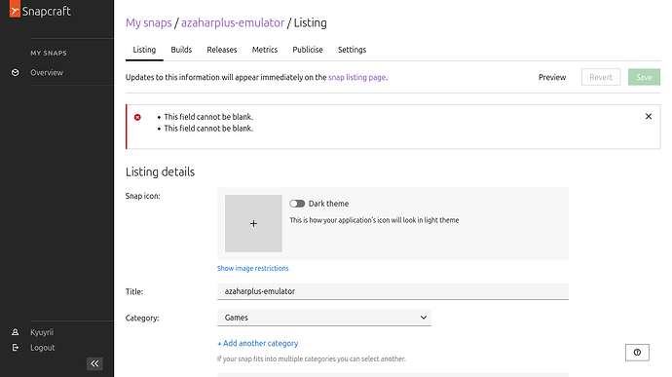Open the Category dropdown showing Games
The image size is (672, 377).
(324, 318)
